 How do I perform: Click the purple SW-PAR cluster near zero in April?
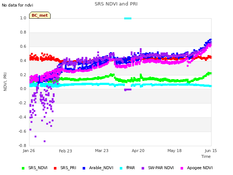tap(128, 90)
